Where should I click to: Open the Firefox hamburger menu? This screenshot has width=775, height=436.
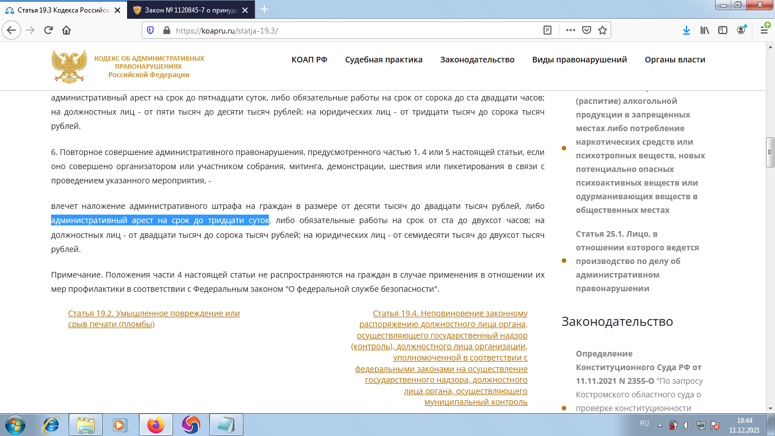pos(761,30)
